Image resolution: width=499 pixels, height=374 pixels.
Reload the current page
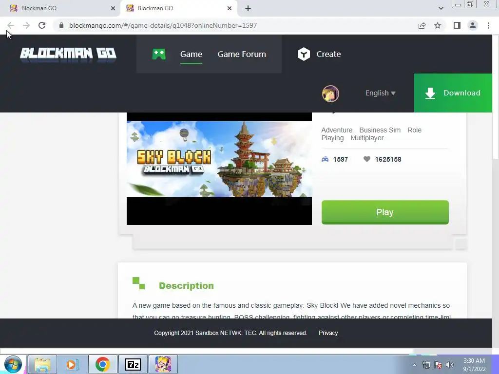[x=42, y=25]
